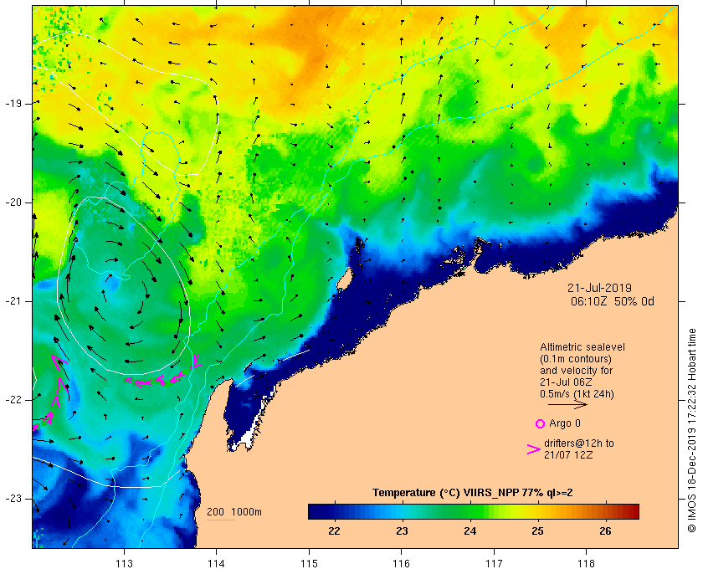
Task: Click the date label 21-Jul-2019
Action: tap(599, 288)
